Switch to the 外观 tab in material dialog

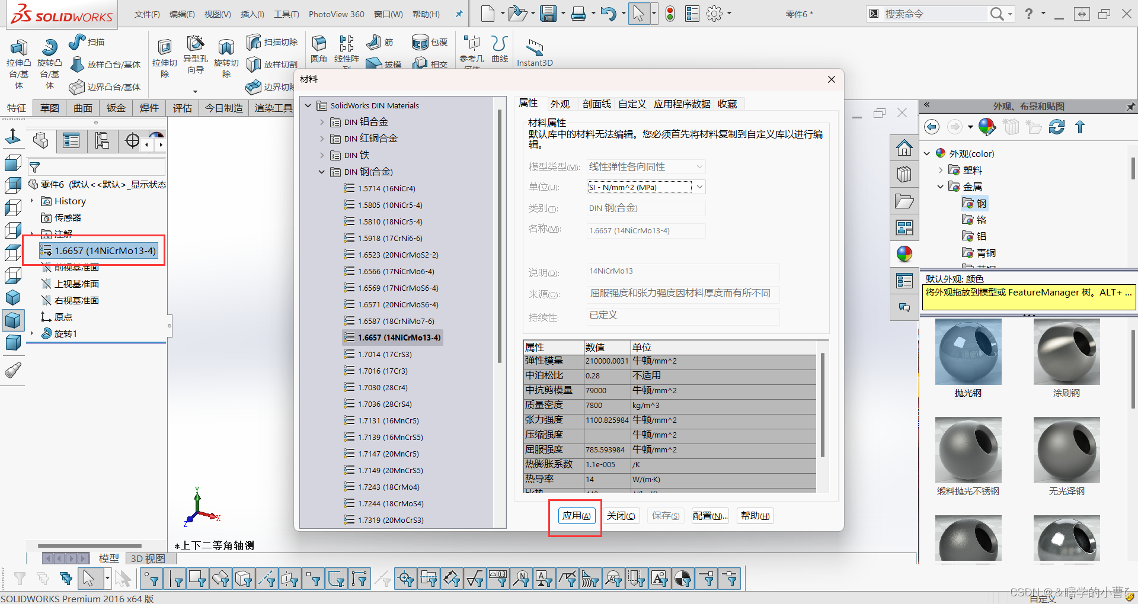(560, 104)
